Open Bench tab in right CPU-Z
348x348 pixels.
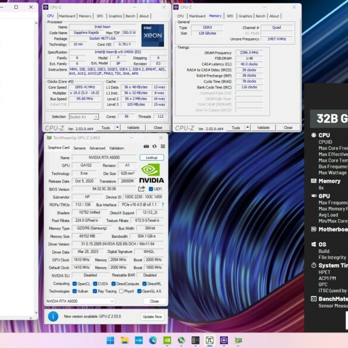261,16
